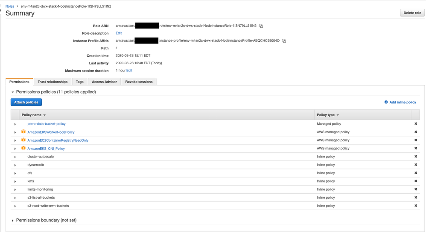The width and height of the screenshot is (426, 232).
Task: Expand the kms policy row
Action: (x=15, y=181)
